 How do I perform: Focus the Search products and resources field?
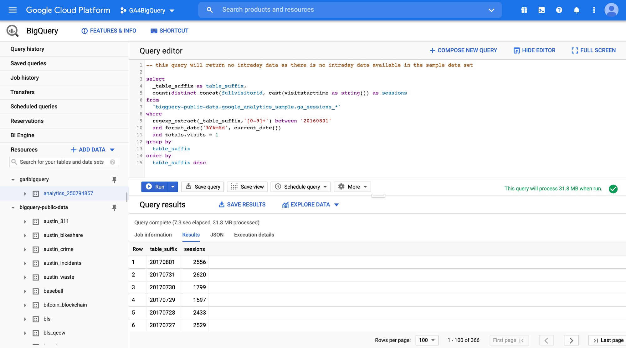(x=351, y=10)
